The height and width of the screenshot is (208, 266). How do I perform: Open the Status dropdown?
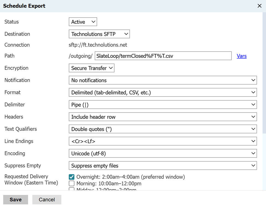83,22
